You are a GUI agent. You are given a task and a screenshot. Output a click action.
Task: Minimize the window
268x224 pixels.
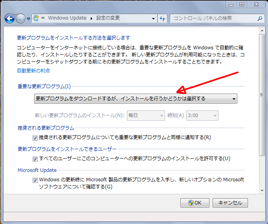[x=231, y=4]
